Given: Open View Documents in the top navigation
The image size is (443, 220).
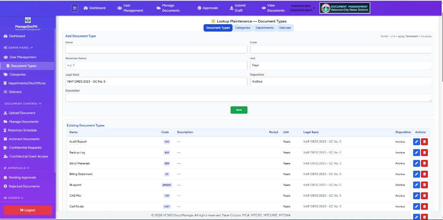Looking at the screenshot, I should coord(273,8).
